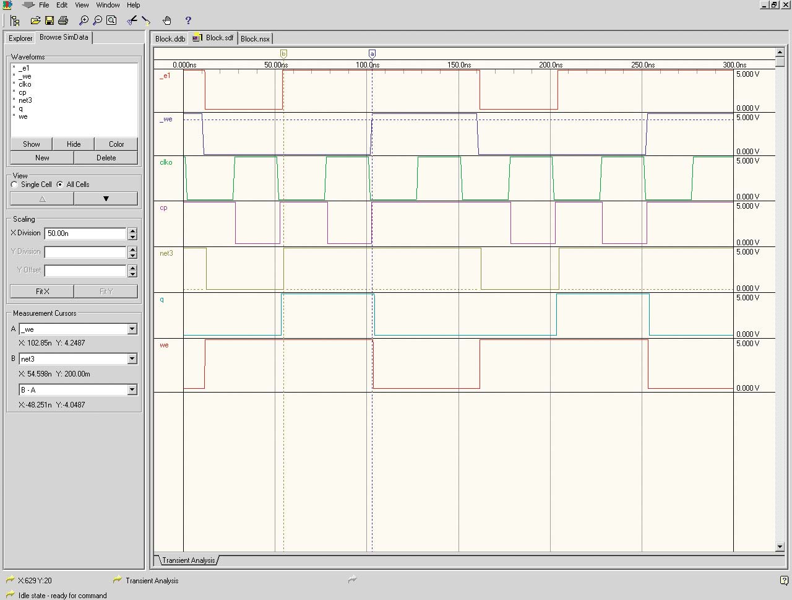This screenshot has width=792, height=600.
Task: Zoom out with the magnifier minus icon
Action: 98,20
